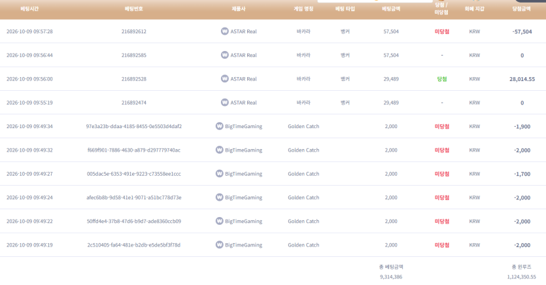Click the 베팅번호 column header
546x285 pixels.
coord(133,8)
